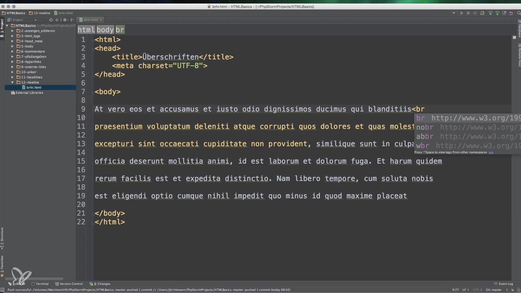Open Search Everywhere magnifier icon
The image size is (521, 293).
pos(519,13)
